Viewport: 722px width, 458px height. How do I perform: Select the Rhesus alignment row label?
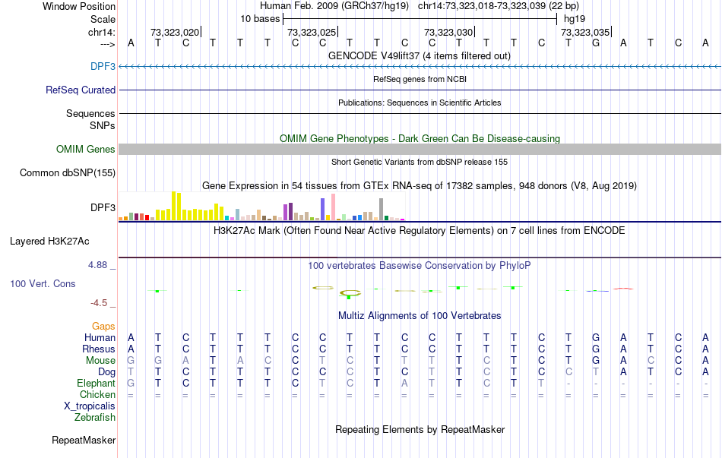tap(99, 349)
